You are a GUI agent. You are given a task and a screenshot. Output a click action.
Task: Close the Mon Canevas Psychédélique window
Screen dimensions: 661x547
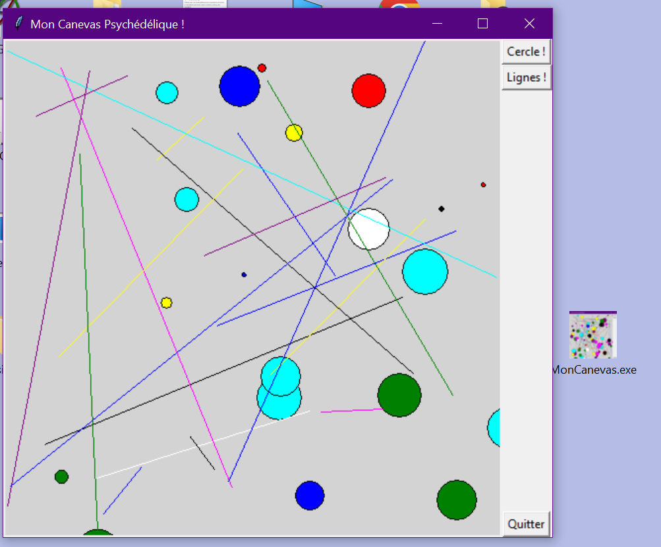pos(529,24)
